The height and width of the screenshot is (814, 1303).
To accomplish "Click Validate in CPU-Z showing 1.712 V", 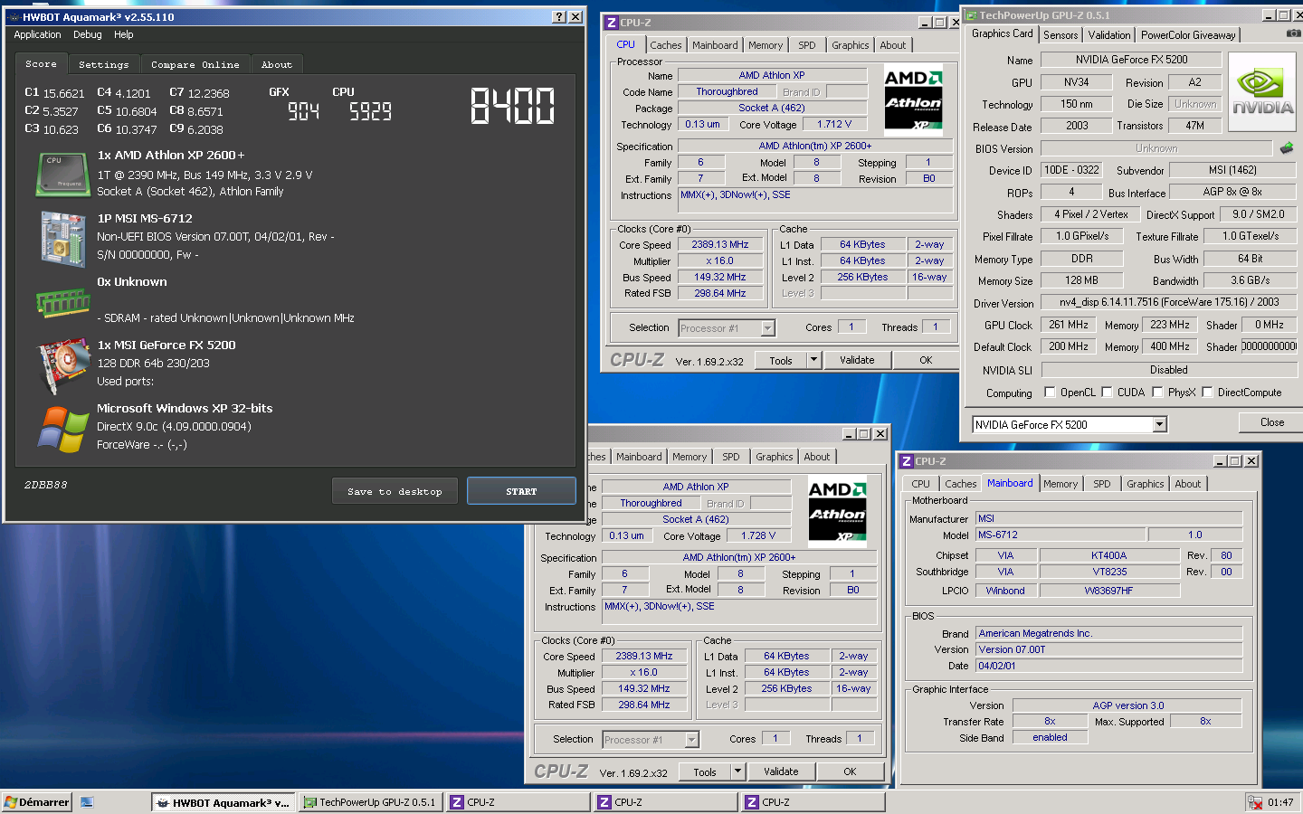I will 857,360.
